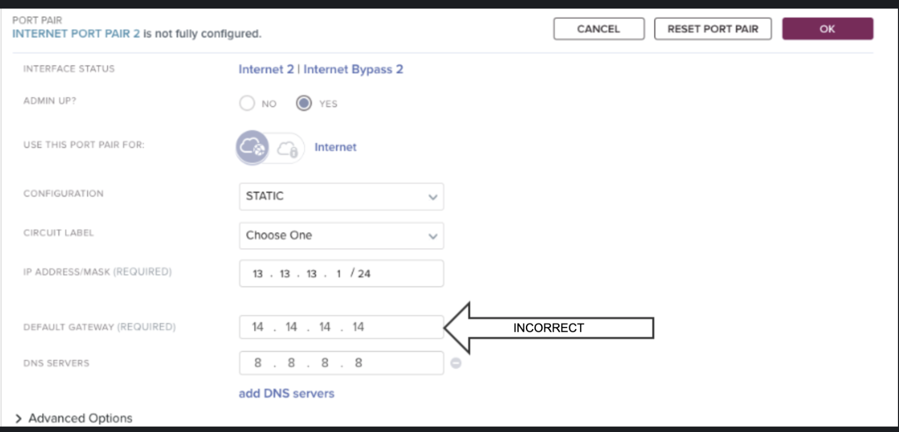
Task: Click last octet of IP address field
Action: click(339, 274)
